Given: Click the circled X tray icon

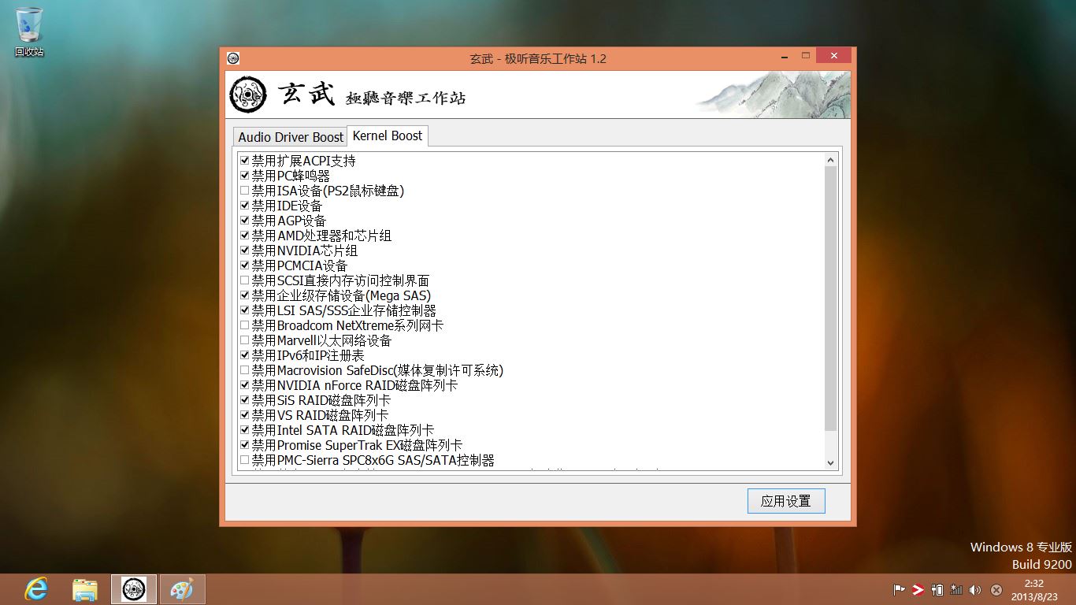Looking at the screenshot, I should [x=996, y=589].
